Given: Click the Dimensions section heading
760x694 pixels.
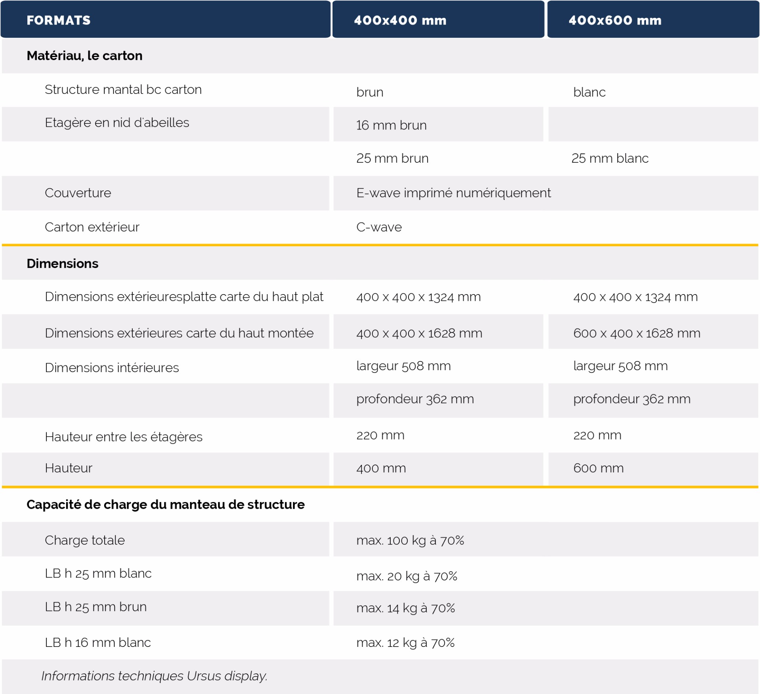Looking at the screenshot, I should [63, 264].
